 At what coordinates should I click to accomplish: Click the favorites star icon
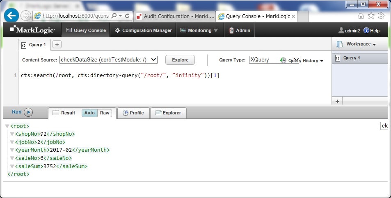[371, 16]
